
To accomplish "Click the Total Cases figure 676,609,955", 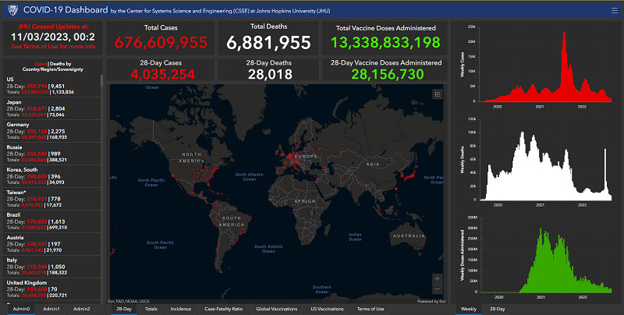I will click(x=161, y=43).
